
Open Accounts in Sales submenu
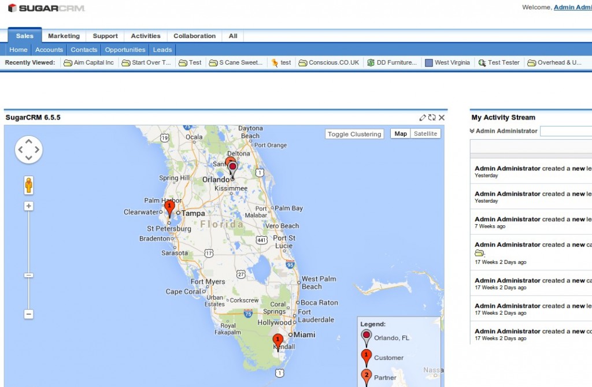[49, 50]
